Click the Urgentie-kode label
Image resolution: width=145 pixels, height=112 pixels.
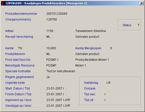point(15,83)
